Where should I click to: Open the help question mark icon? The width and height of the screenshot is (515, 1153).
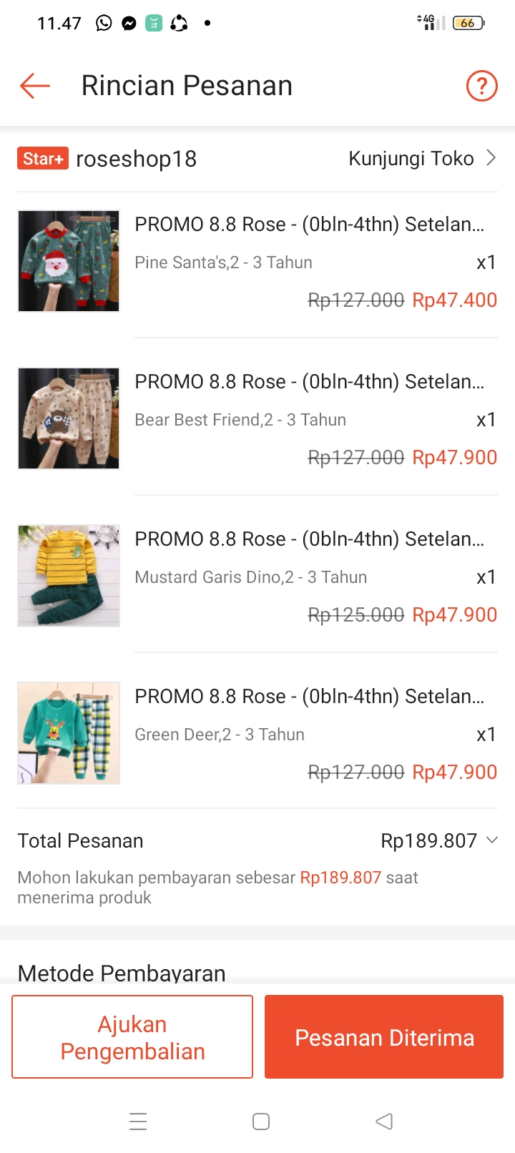481,86
